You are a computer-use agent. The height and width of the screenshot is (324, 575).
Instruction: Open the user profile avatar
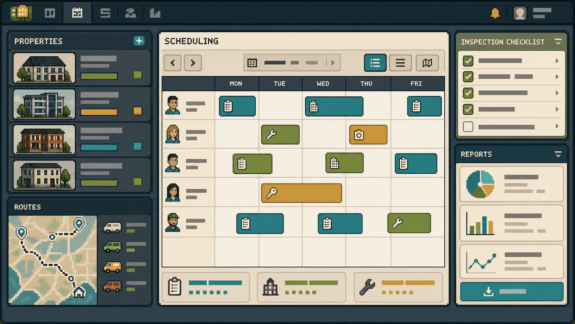point(520,13)
